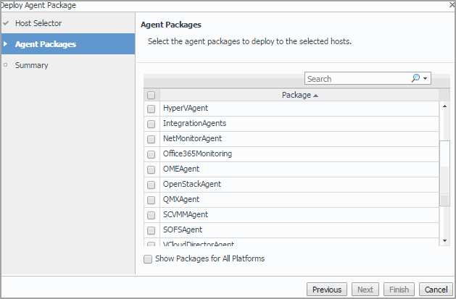The width and height of the screenshot is (456, 299).
Task: Select the Agent Packages step
Action: pos(45,44)
